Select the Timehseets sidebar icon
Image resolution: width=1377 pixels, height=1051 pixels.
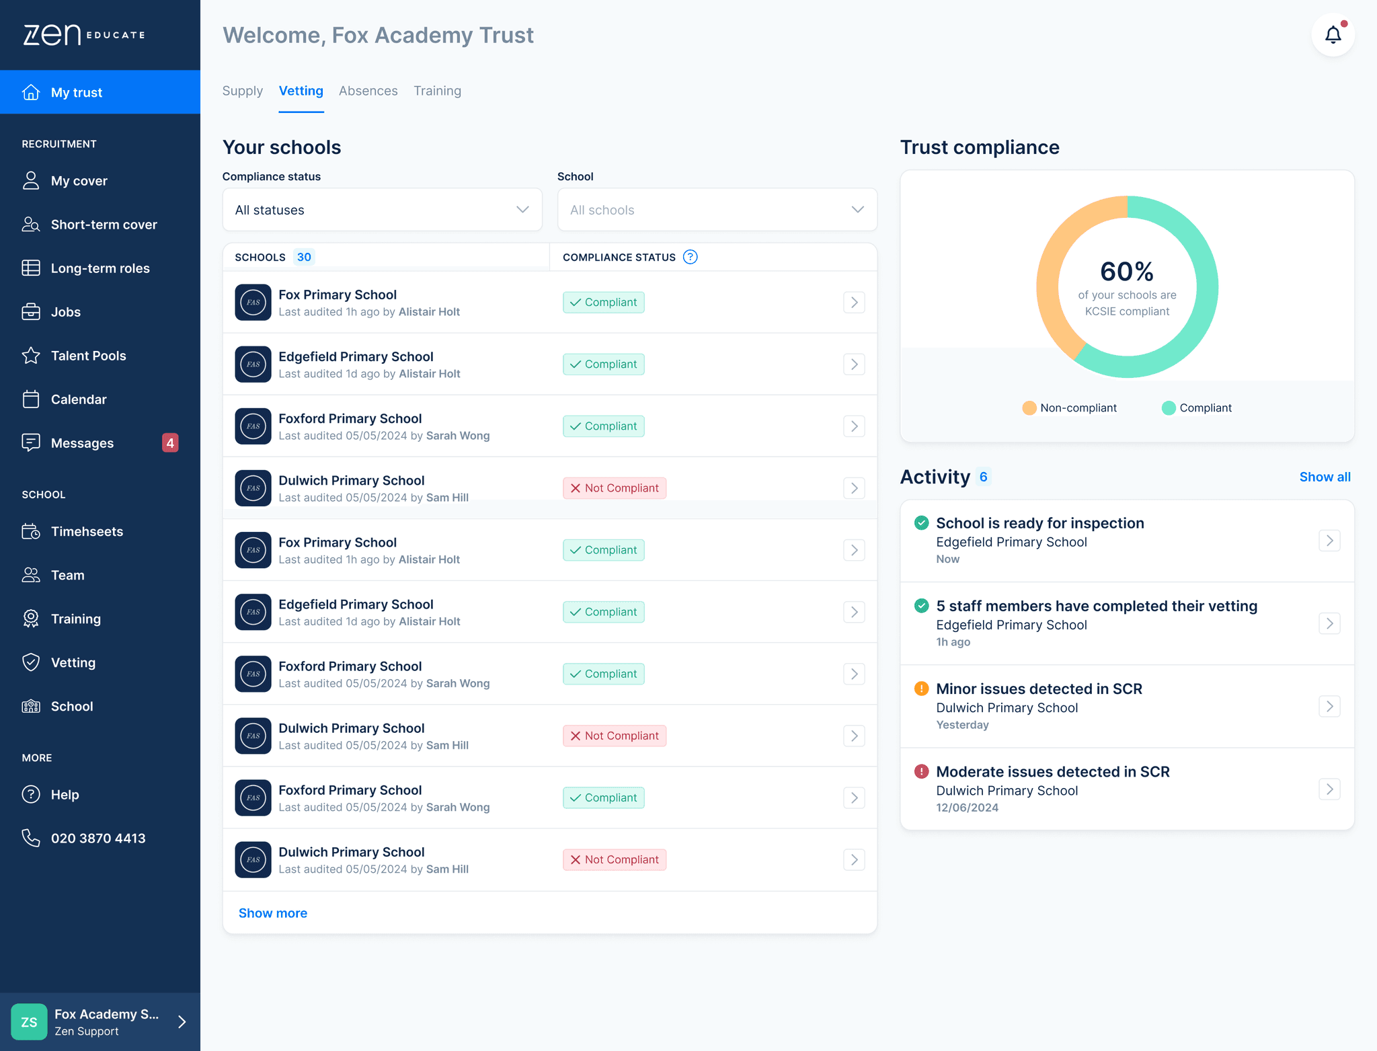pos(31,531)
